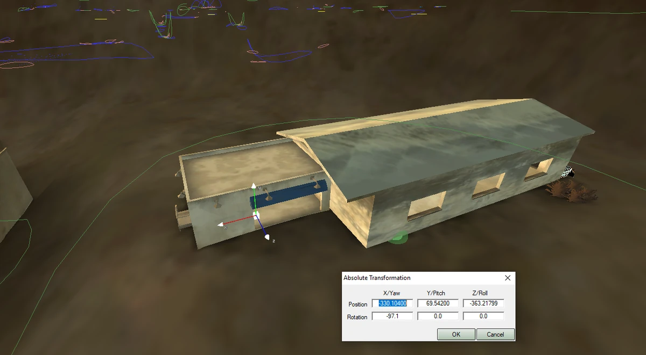Click the "z" label near the blue arrow
646x355 pixels.
click(x=273, y=241)
